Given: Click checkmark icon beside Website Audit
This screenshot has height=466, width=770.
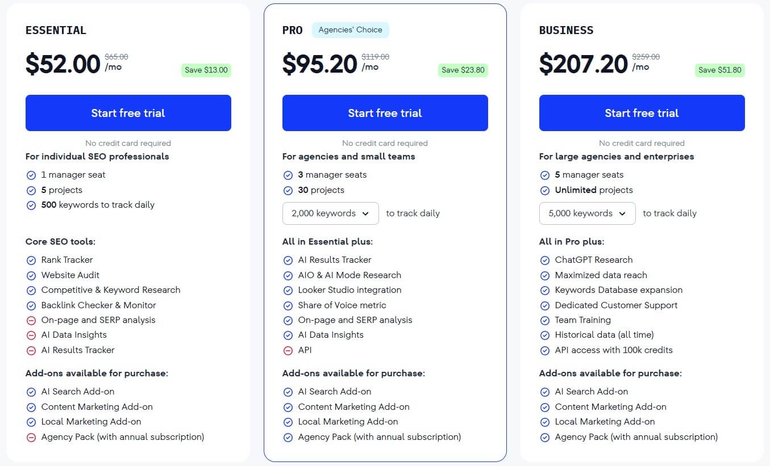Looking at the screenshot, I should [x=31, y=275].
